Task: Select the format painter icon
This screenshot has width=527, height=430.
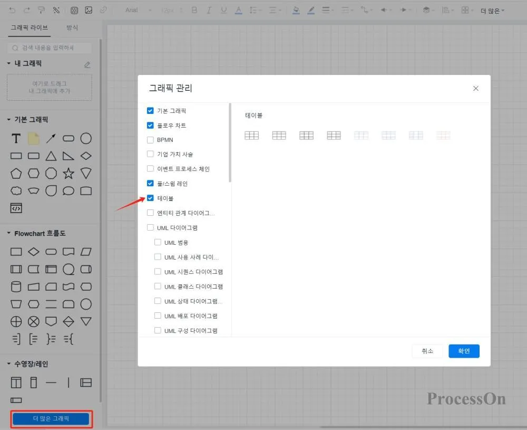Action: tap(41, 11)
